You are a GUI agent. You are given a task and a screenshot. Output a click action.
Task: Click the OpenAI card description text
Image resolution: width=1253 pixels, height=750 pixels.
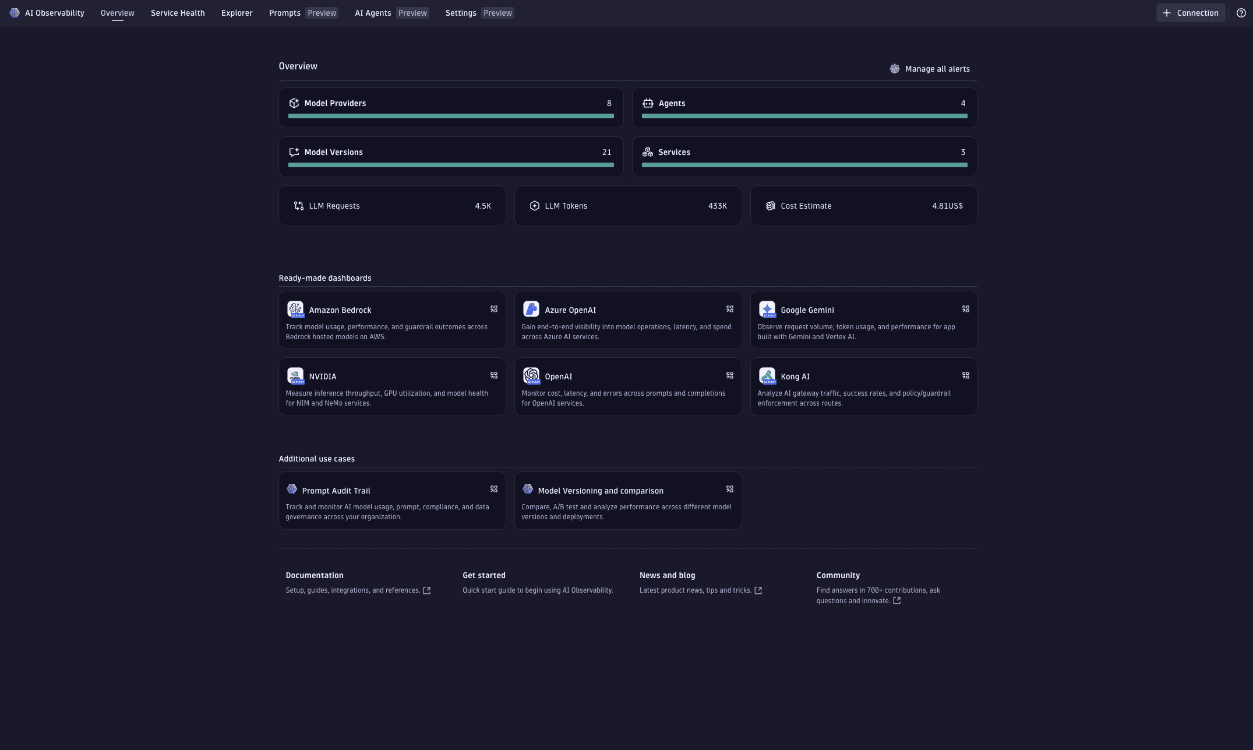623,398
